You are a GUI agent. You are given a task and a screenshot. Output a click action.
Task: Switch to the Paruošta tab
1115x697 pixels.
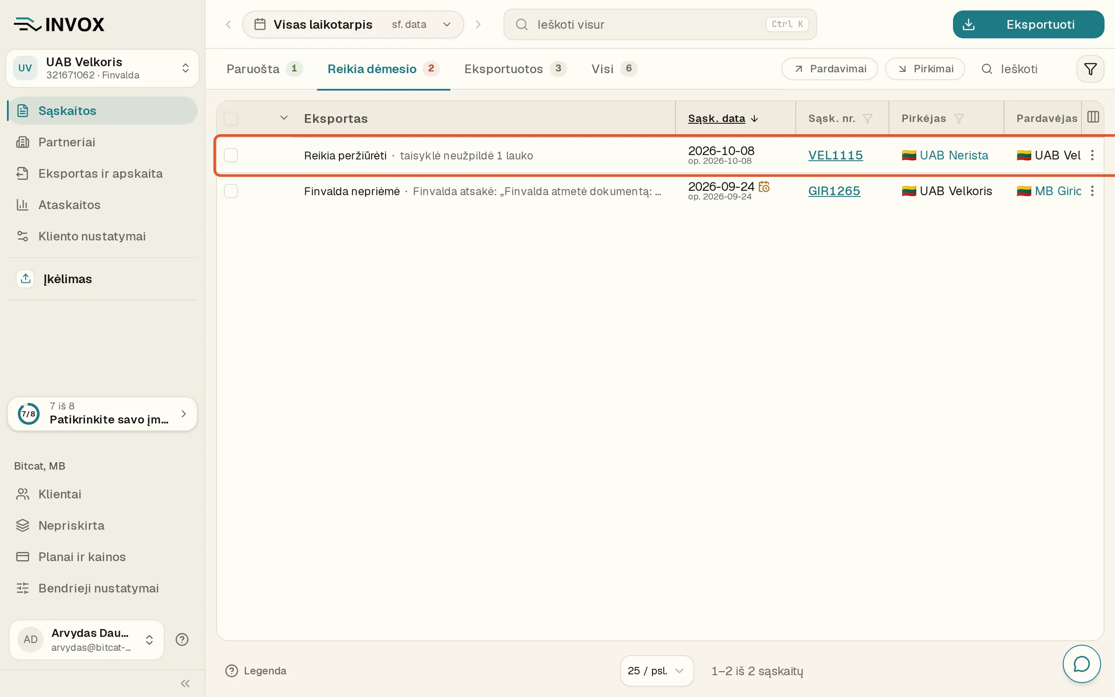click(x=264, y=69)
